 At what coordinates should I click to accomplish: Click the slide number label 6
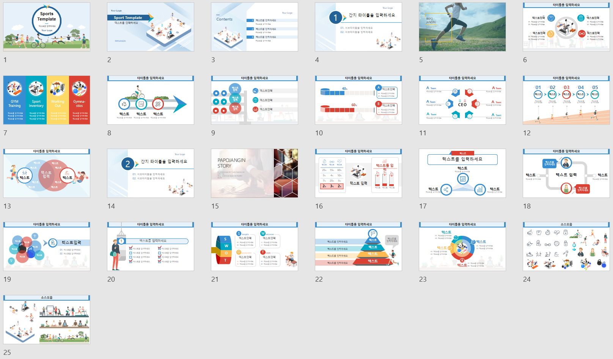click(525, 60)
